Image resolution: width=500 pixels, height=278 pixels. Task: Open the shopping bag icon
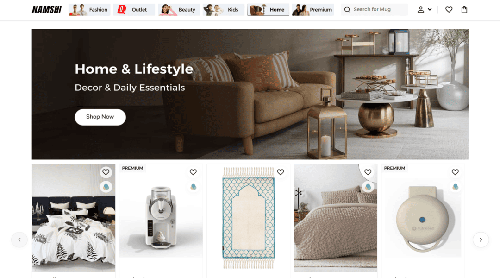(464, 10)
